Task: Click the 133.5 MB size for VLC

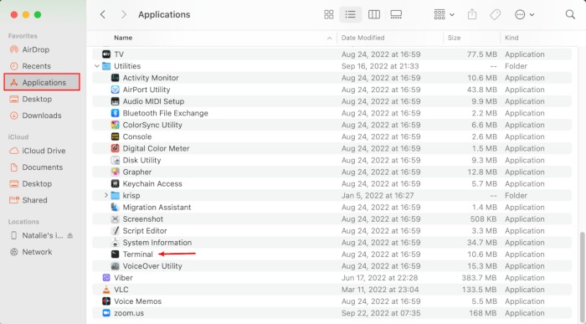Action: (x=480, y=290)
